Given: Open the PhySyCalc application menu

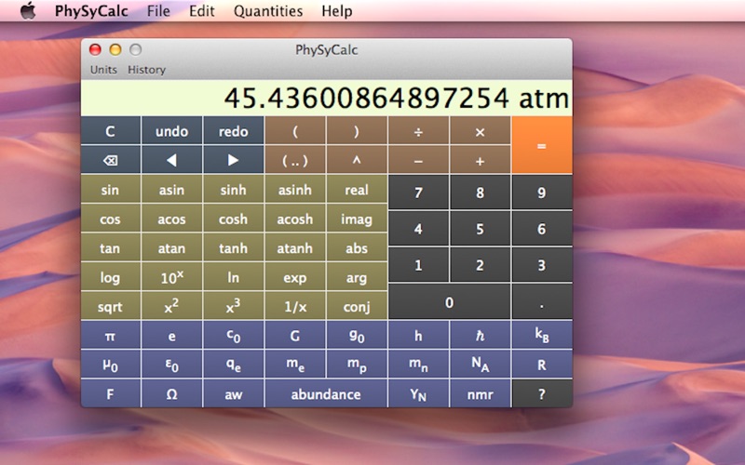Looking at the screenshot, I should point(91,10).
